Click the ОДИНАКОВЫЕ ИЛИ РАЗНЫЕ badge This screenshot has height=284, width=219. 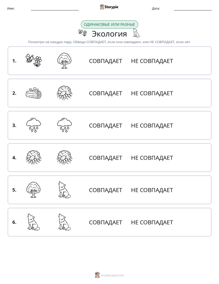(109, 25)
